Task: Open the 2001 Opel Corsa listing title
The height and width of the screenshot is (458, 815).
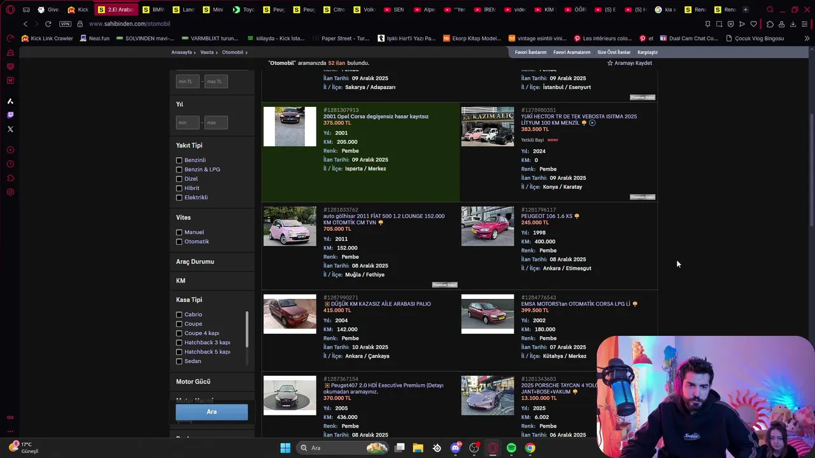Action: 376,116
